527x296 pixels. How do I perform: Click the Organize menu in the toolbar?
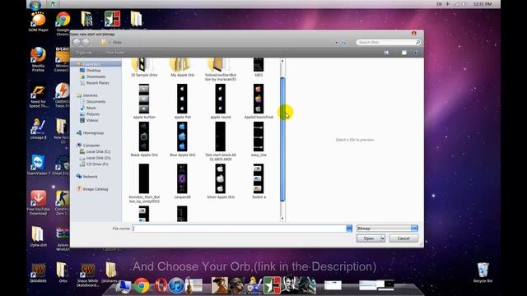[x=83, y=53]
